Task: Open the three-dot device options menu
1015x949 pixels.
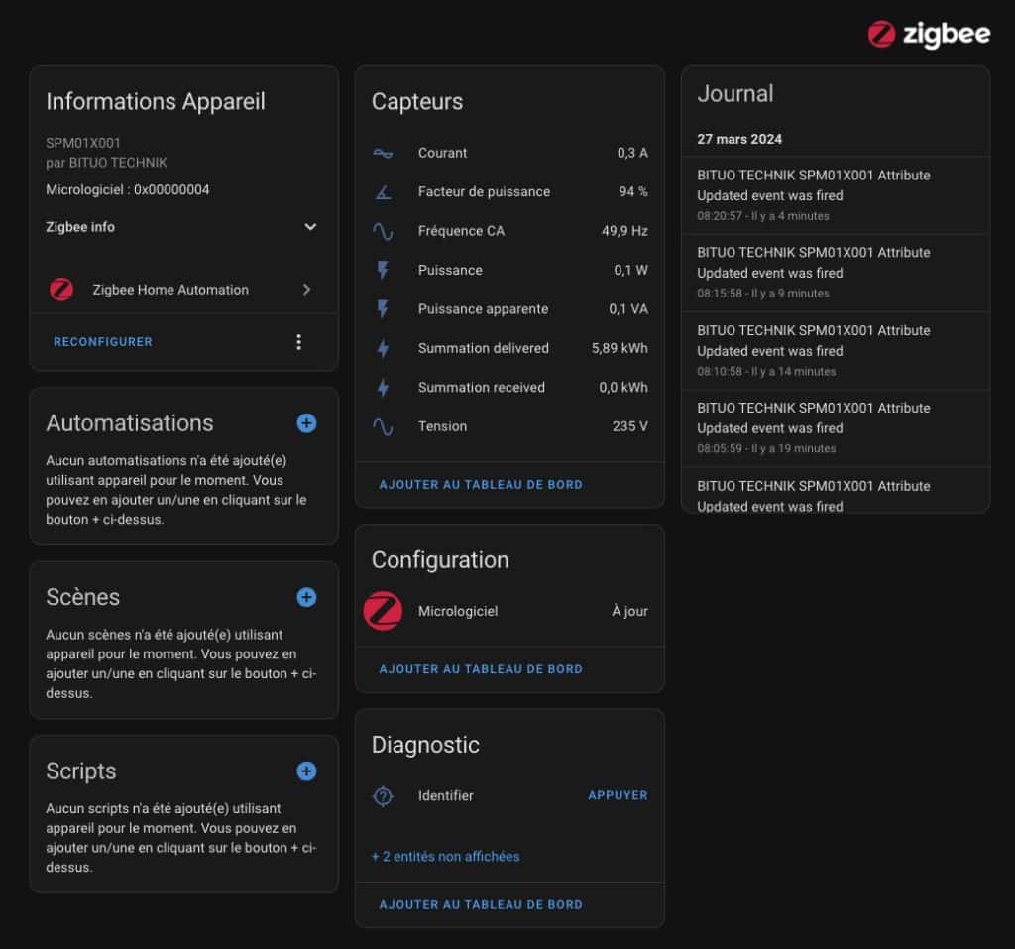Action: point(298,342)
